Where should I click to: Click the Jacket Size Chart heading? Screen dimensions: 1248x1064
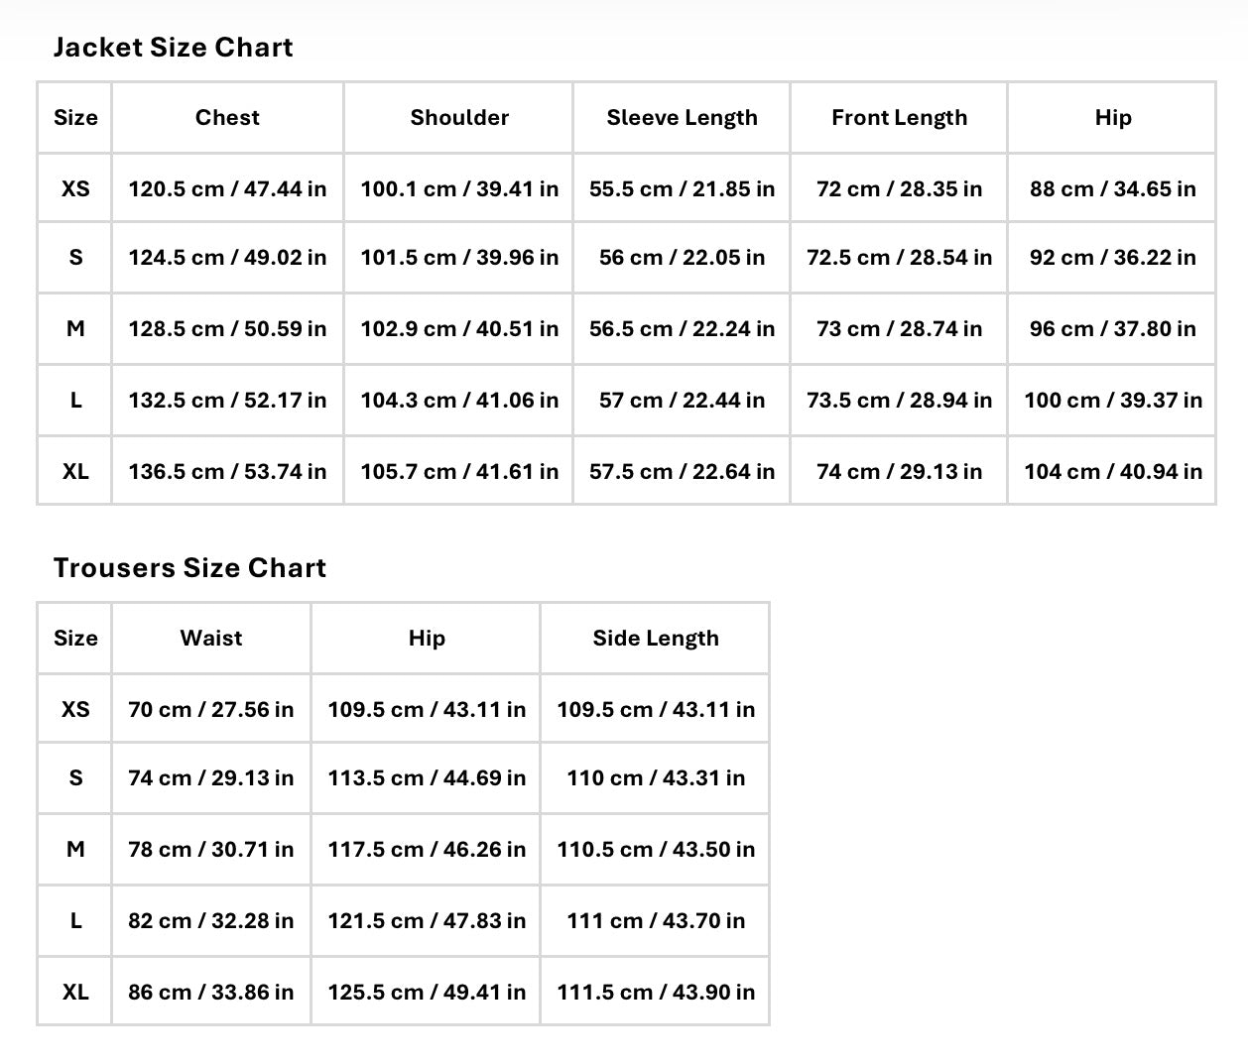(173, 48)
